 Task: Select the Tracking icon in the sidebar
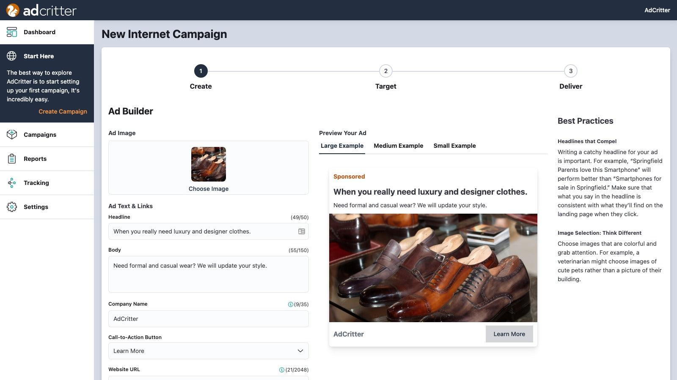pos(12,182)
